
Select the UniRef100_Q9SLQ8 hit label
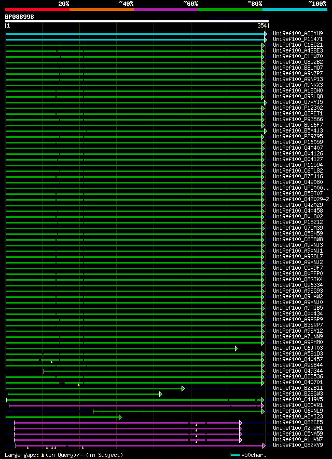(x=298, y=97)
